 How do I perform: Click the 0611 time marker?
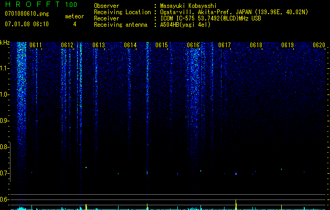[x=36, y=45]
